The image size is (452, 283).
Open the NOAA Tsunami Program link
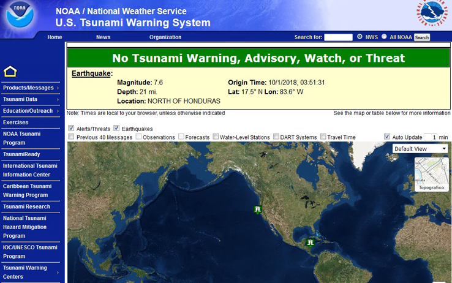tap(21, 138)
